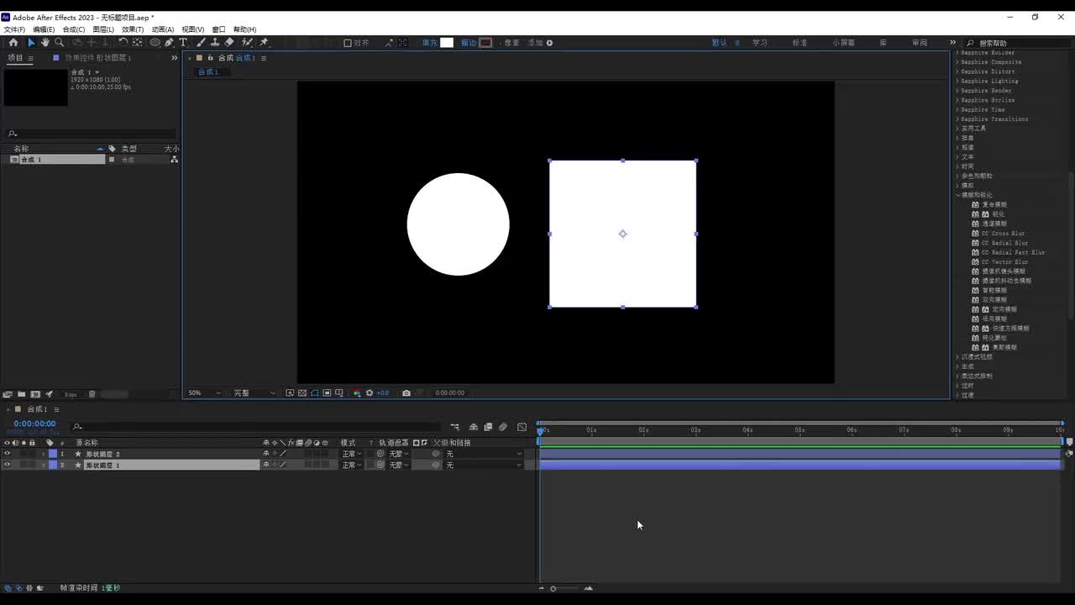
Task: Toggle the shy switch for 形状图层 1
Action: (x=266, y=465)
